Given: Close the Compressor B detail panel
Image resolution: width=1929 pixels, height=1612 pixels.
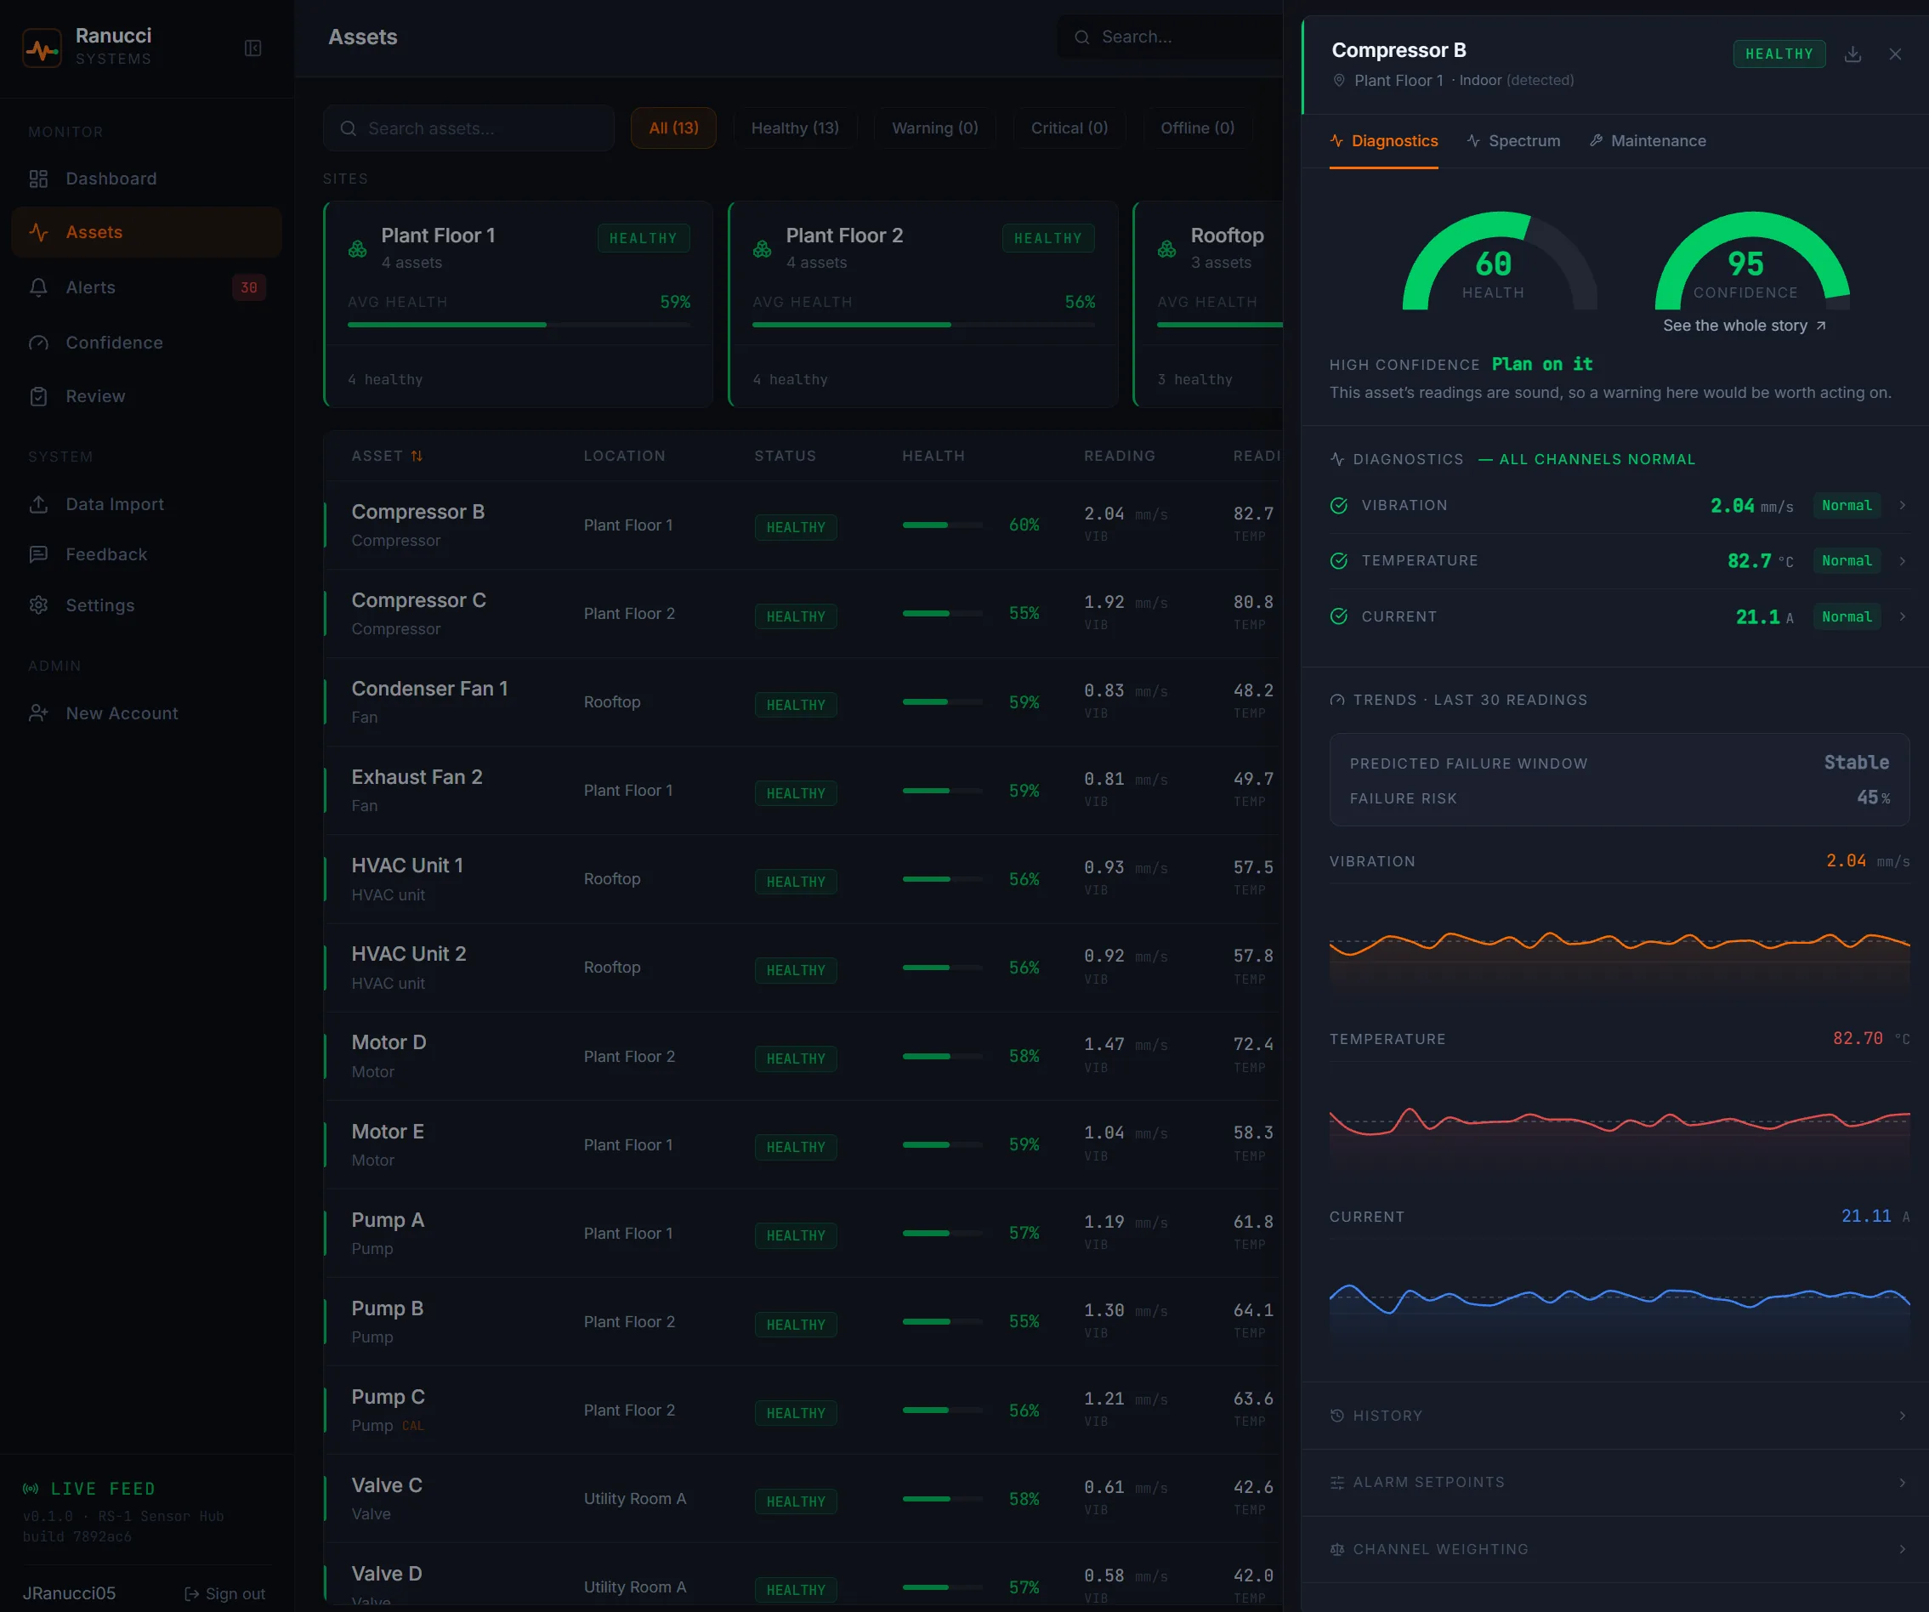Looking at the screenshot, I should point(1895,54).
